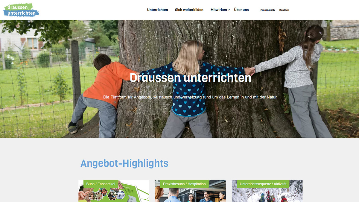Open the Über uns page
The width and height of the screenshot is (359, 202).
pyautogui.click(x=241, y=10)
